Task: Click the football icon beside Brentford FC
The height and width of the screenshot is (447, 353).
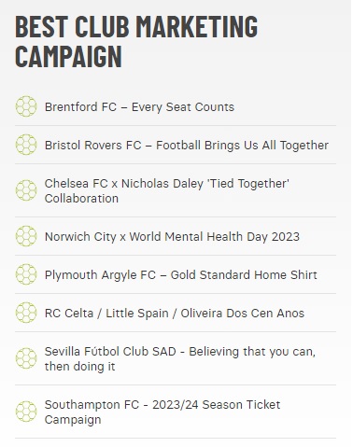Action: pos(26,106)
